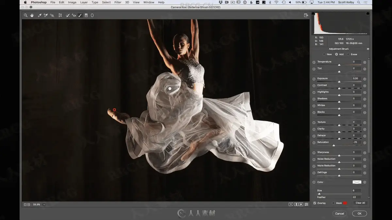The height and width of the screenshot is (220, 392).
Task: Open the File menu
Action: (x=53, y=2)
